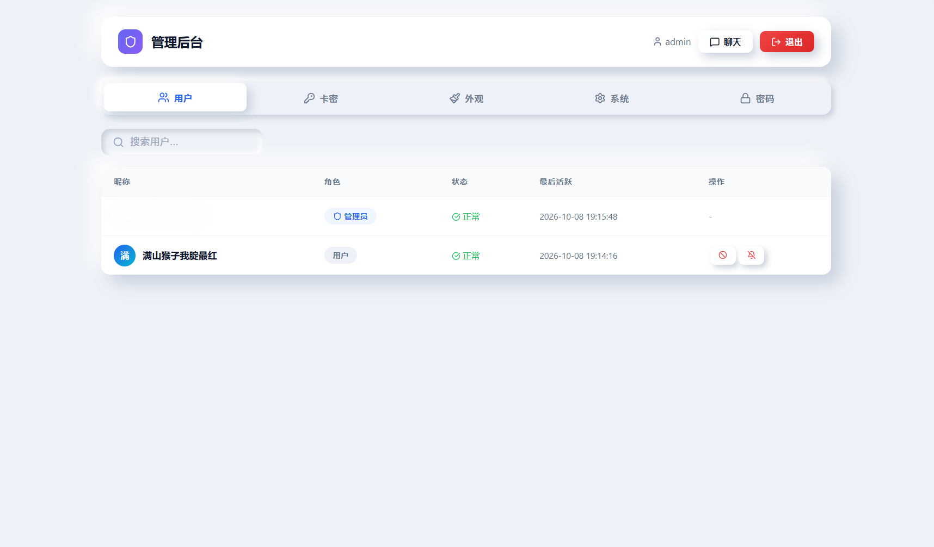Switch to the 卡密 tab
The width and height of the screenshot is (934, 547).
click(x=321, y=98)
